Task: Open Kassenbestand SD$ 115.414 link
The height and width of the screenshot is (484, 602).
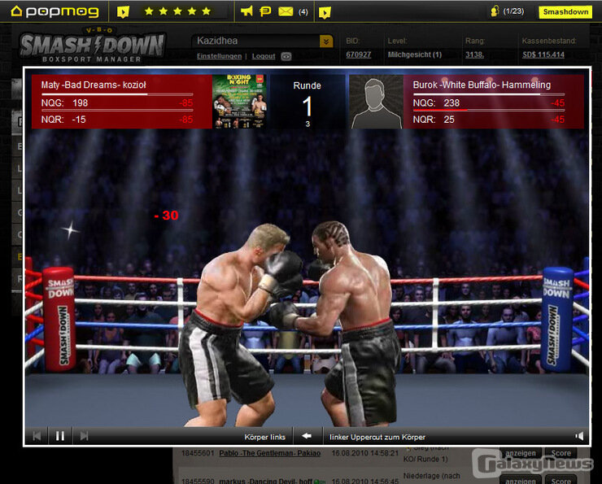Action: (x=543, y=55)
